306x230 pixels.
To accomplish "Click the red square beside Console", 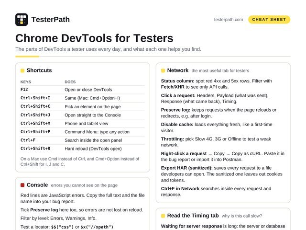I will [22, 185].
